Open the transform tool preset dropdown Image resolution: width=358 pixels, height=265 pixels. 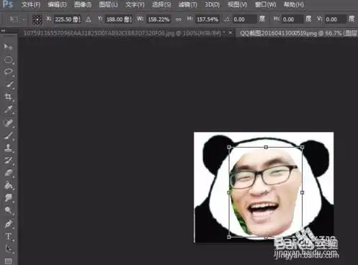point(17,19)
